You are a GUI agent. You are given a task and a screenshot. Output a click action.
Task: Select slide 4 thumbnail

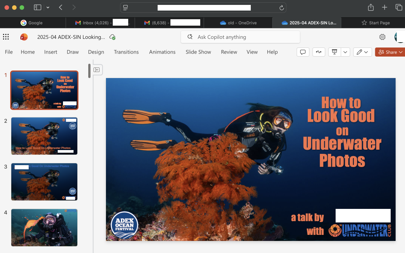point(44,227)
